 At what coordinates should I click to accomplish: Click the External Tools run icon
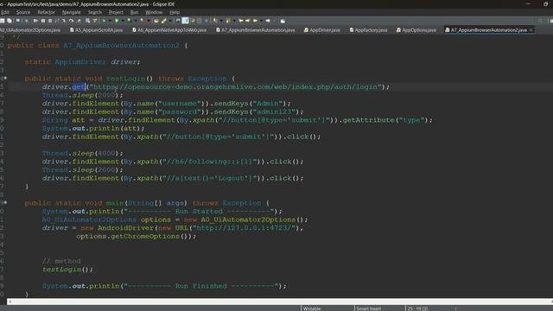pyautogui.click(x=142, y=21)
